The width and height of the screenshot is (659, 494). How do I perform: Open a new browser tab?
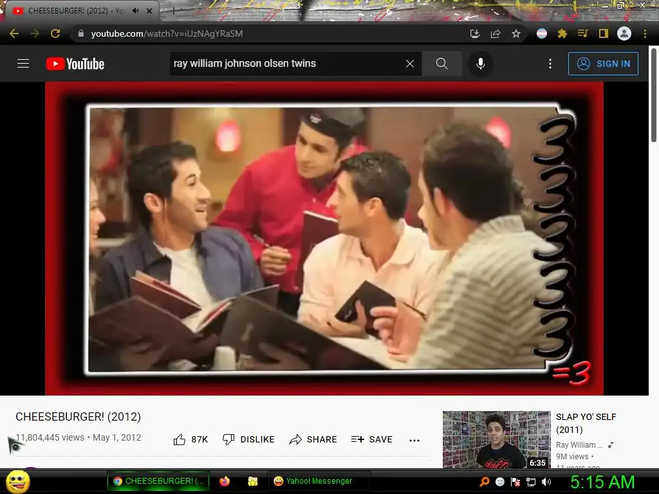(x=173, y=11)
